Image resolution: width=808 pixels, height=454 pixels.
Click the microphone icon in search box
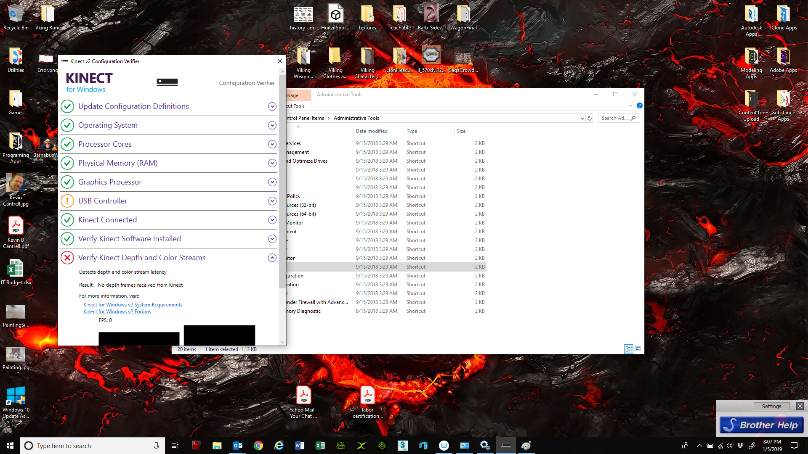point(156,446)
